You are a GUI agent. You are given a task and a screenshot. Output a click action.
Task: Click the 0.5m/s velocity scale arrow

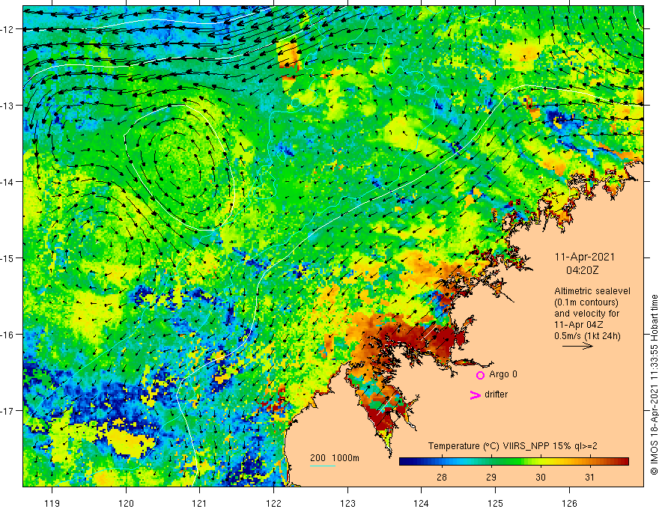[578, 346]
